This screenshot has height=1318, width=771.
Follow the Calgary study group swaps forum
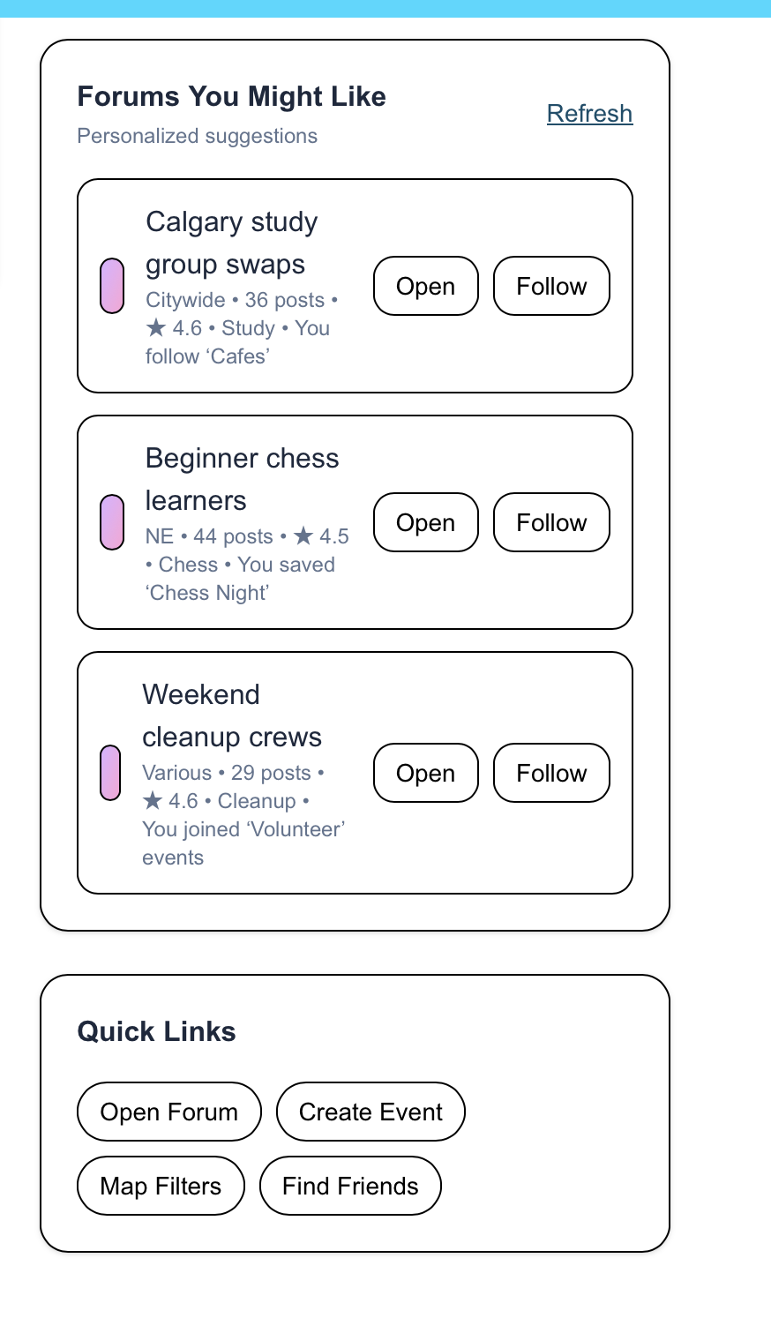point(551,286)
